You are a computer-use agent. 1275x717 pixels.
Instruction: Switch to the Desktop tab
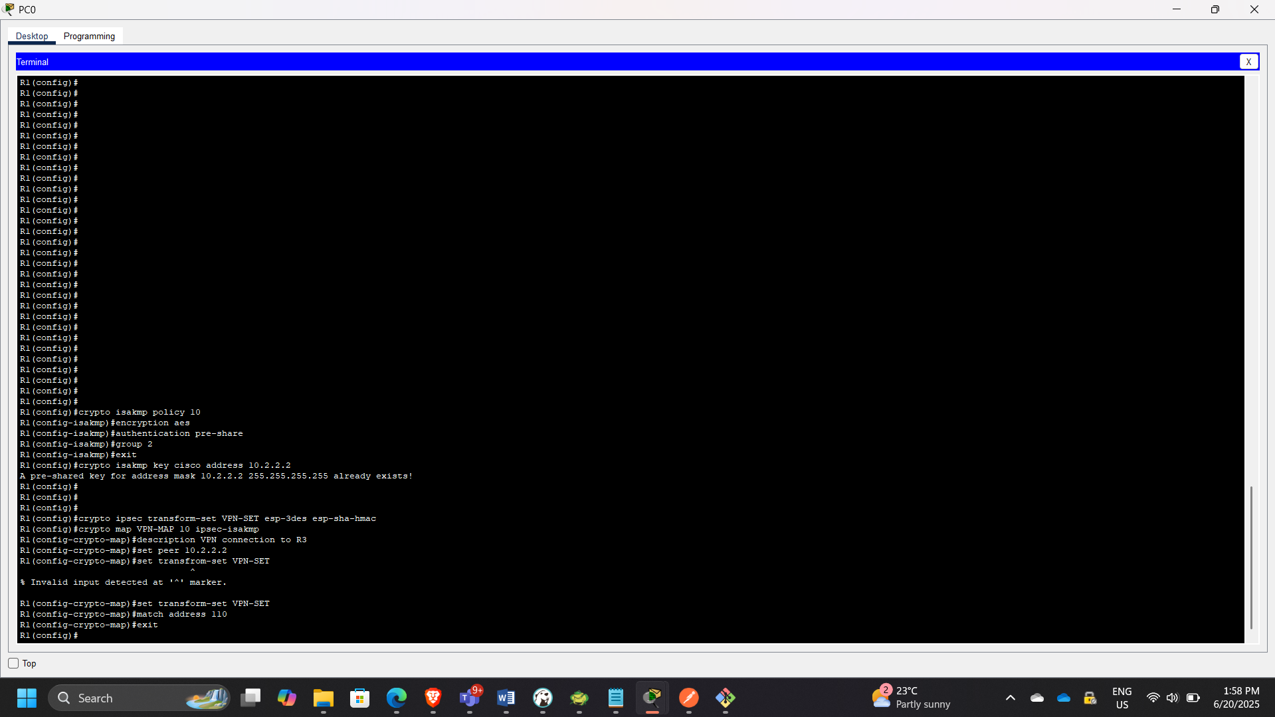[x=31, y=36]
